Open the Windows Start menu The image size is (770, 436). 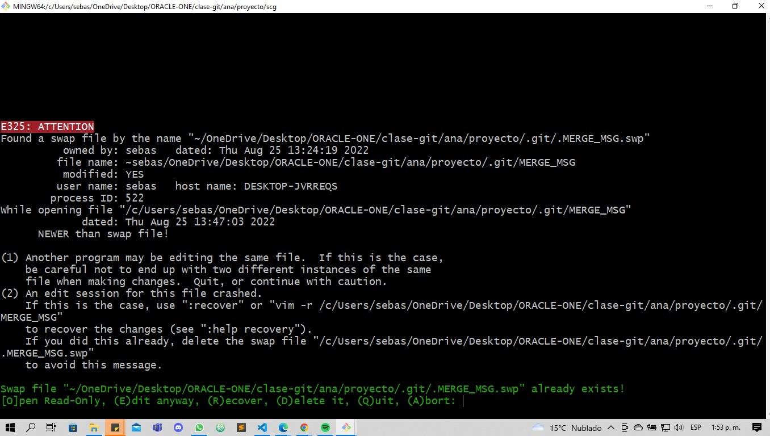(x=10, y=427)
